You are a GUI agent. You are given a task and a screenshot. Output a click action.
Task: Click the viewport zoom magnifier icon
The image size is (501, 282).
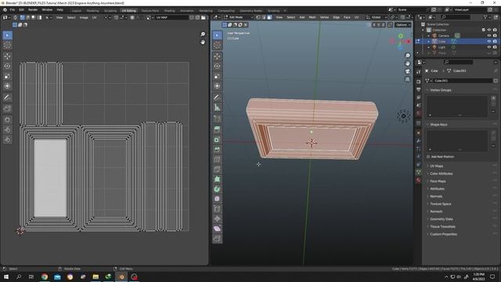tap(407, 56)
